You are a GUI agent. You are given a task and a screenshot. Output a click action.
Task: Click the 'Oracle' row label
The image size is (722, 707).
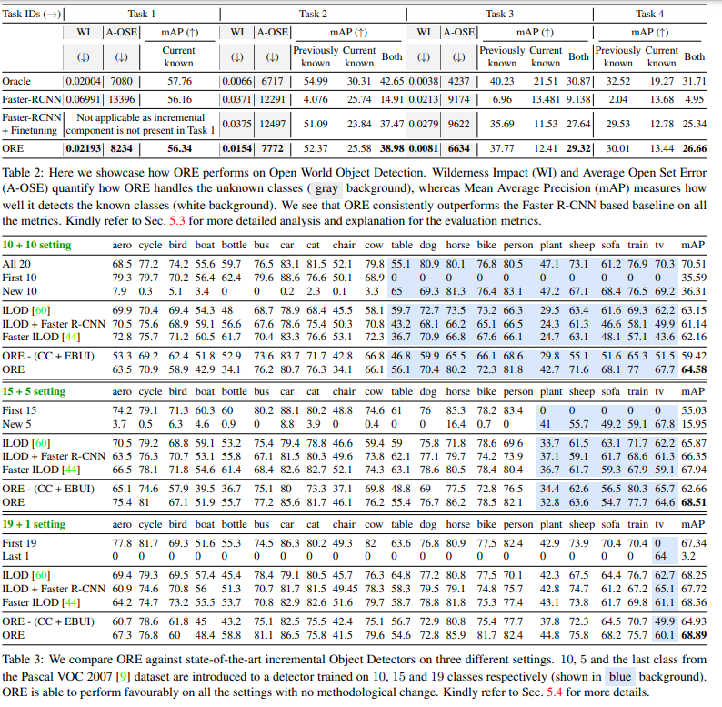point(16,82)
